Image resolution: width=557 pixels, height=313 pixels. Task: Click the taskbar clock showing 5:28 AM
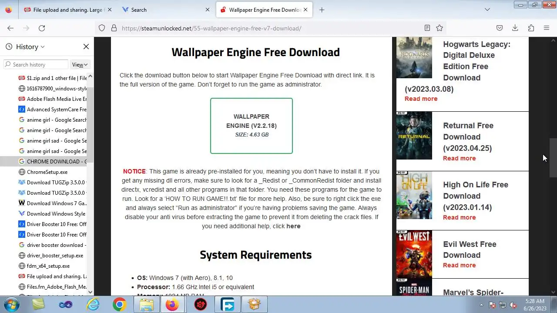tap(535, 304)
